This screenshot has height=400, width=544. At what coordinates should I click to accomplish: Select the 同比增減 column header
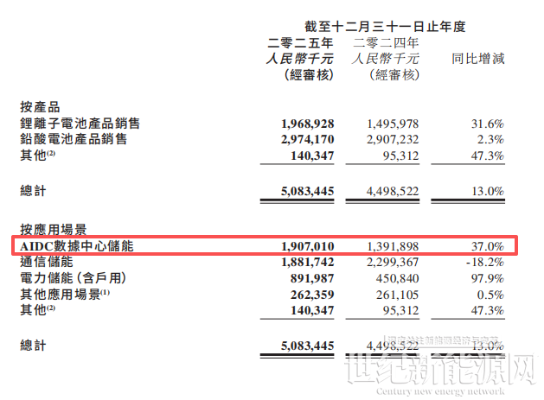click(478, 59)
